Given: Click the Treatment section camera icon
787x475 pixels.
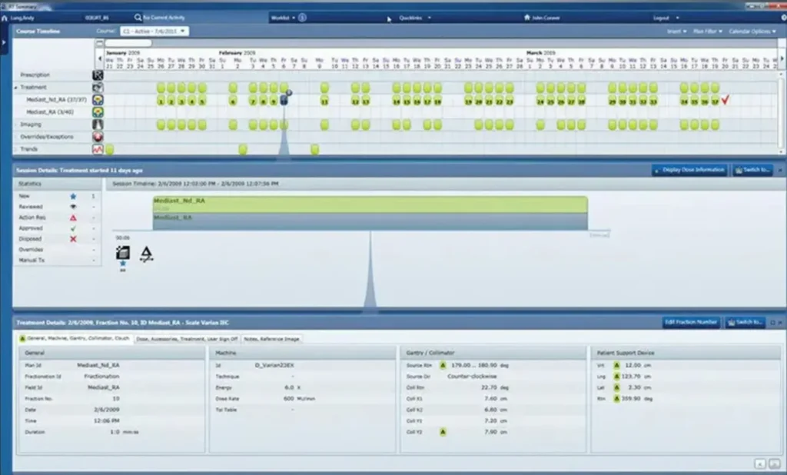Looking at the screenshot, I should (98, 88).
